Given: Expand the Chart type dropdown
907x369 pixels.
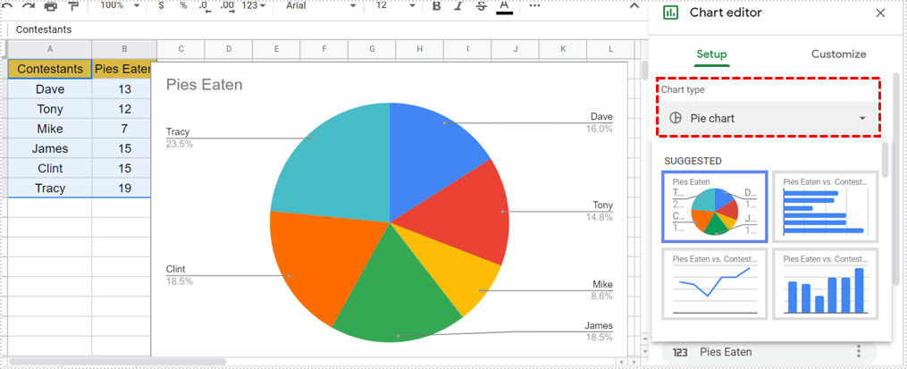Looking at the screenshot, I should coord(768,118).
